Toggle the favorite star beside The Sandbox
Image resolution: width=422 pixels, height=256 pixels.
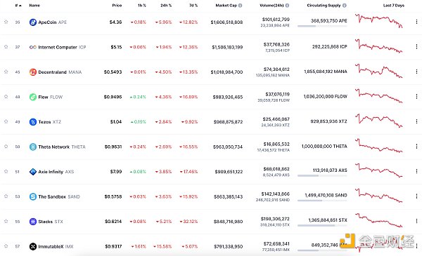pos(6,196)
